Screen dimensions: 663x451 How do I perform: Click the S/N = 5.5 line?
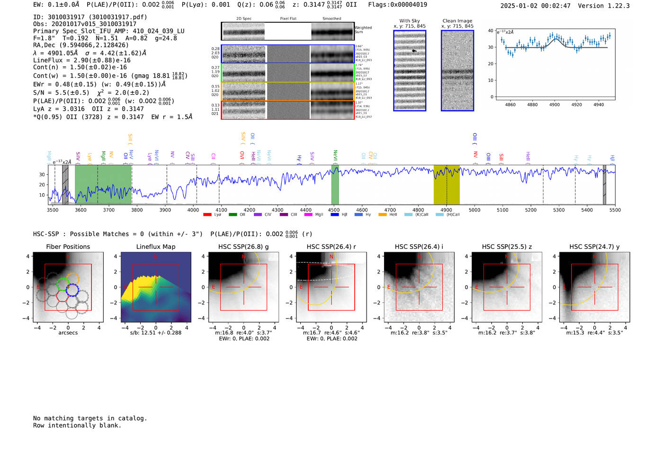(91, 93)
